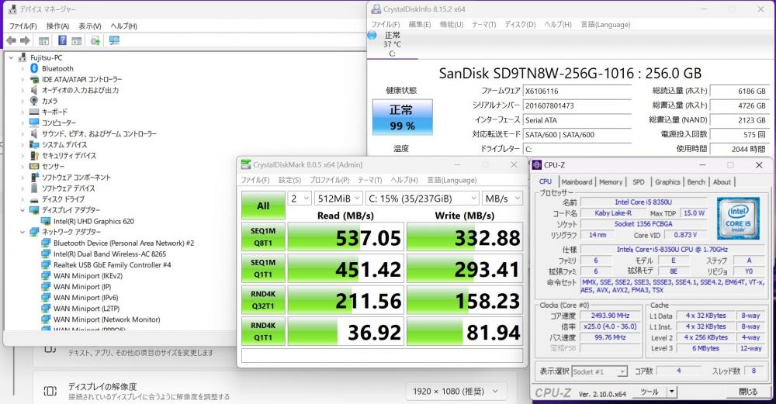Open the 操作(A) menu in Device Manager
Image resolution: width=776 pixels, height=404 pixels.
pos(57,26)
